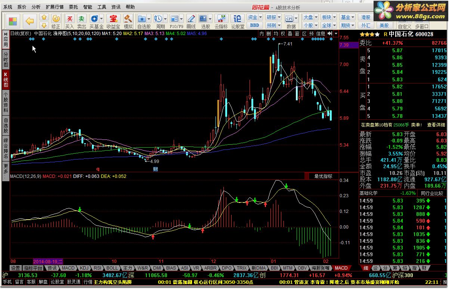Screen dimensions: 449x289
Task: Open the CPI 数据 icon
Action: click(x=289, y=19)
